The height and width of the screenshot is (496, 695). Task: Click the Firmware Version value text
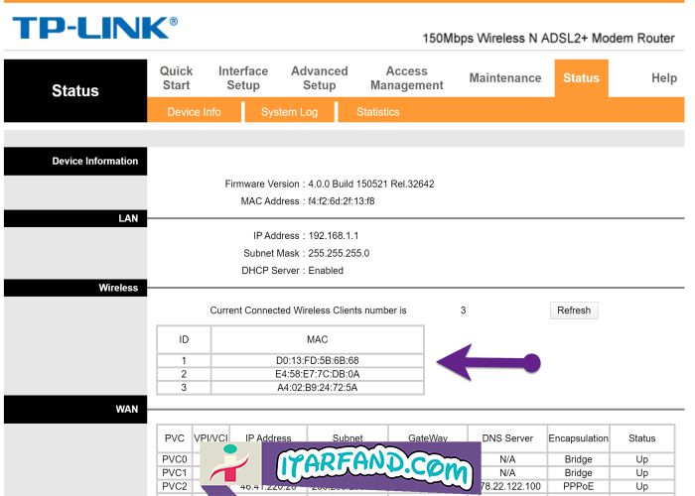(x=370, y=184)
